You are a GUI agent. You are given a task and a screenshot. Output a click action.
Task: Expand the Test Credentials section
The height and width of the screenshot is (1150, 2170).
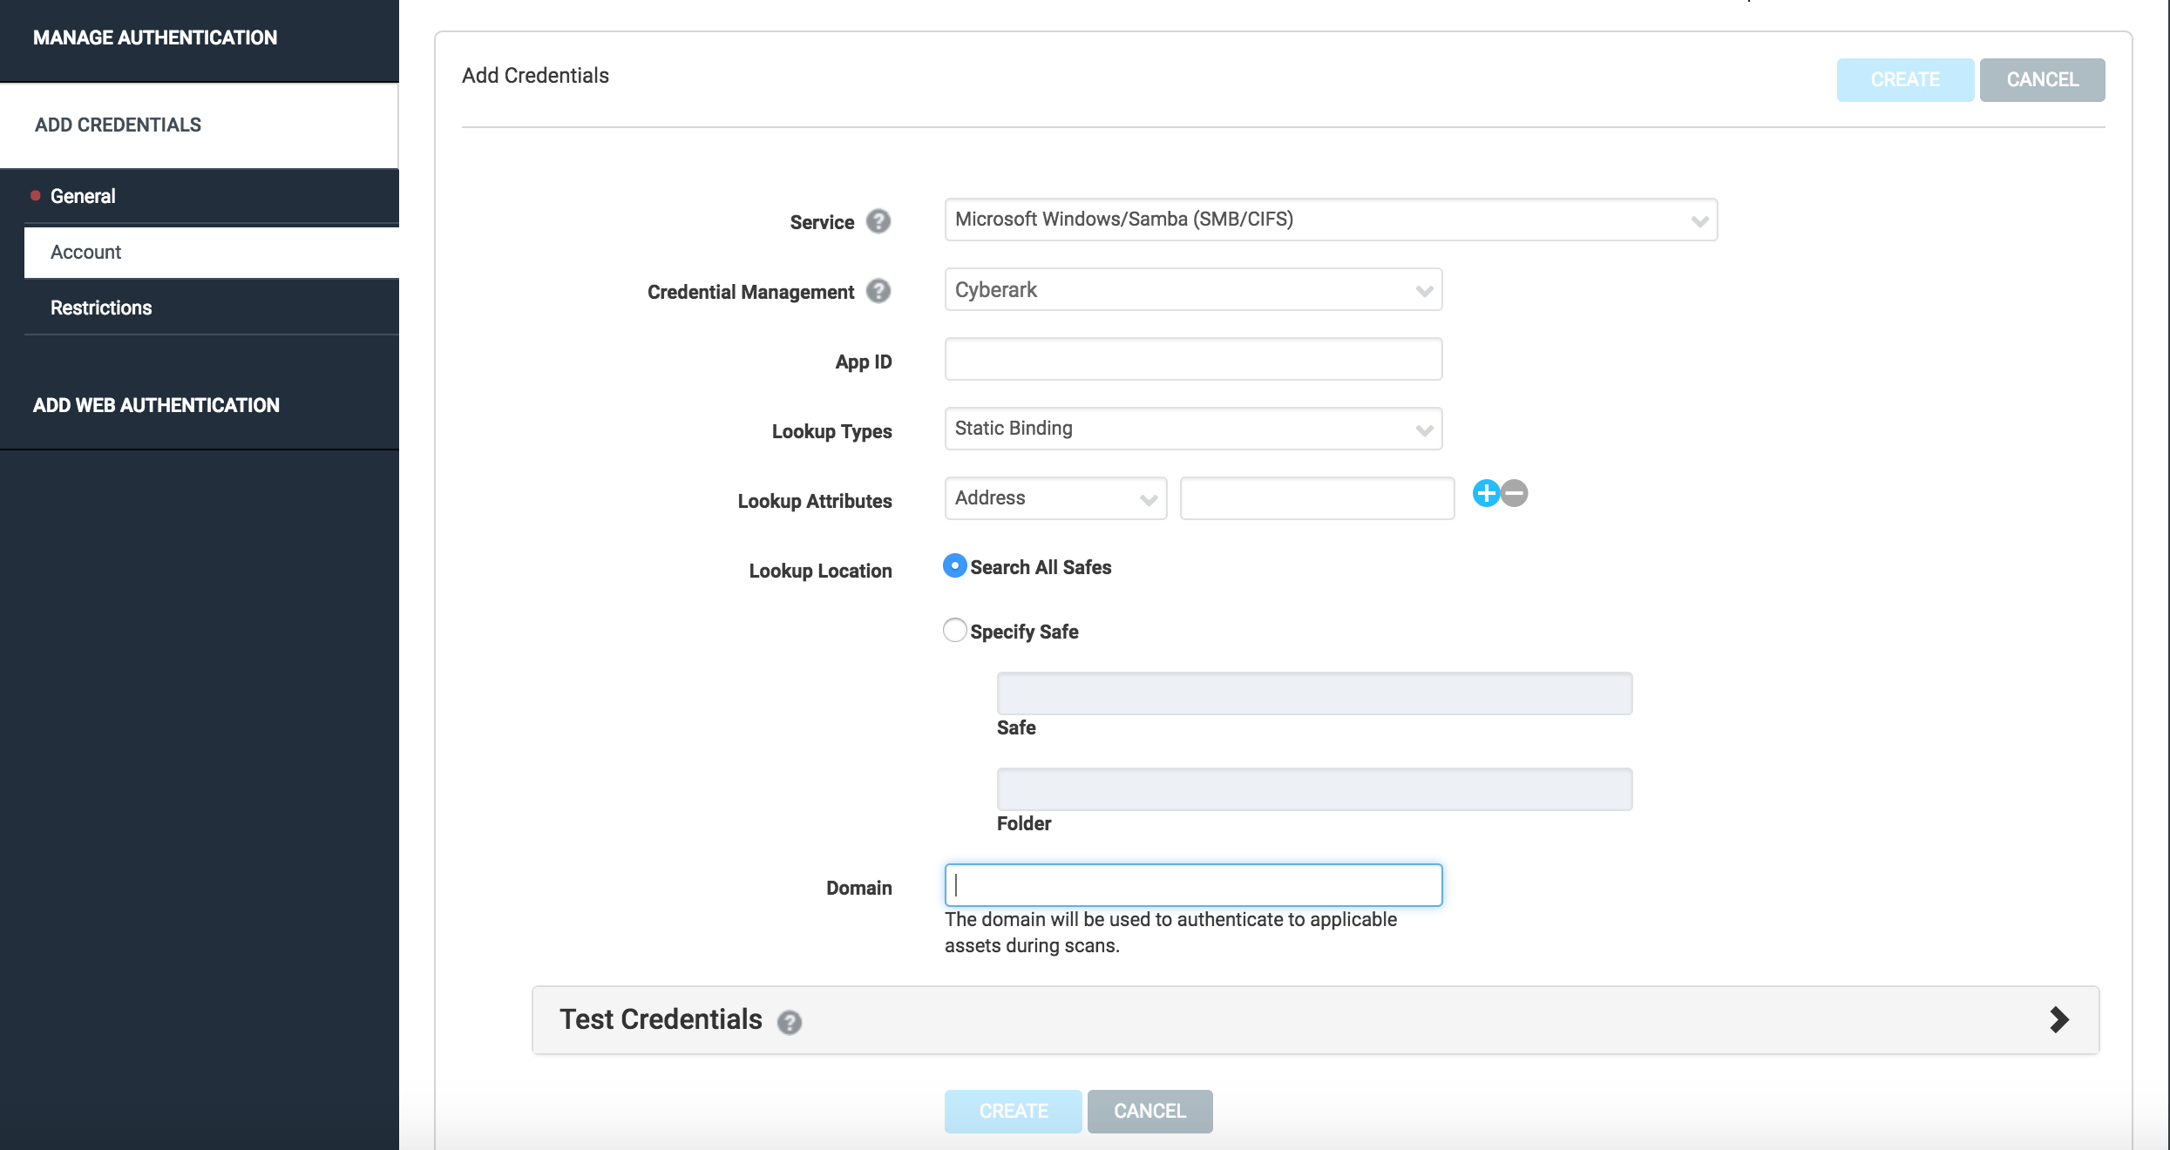tap(2065, 1019)
